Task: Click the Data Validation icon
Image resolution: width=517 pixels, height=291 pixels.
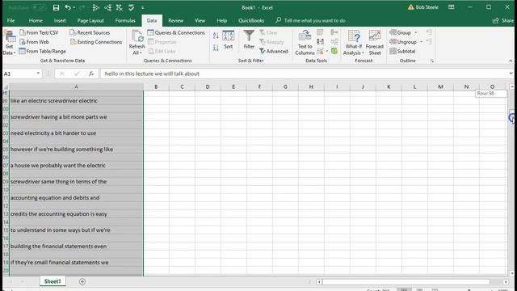Action: click(320, 51)
